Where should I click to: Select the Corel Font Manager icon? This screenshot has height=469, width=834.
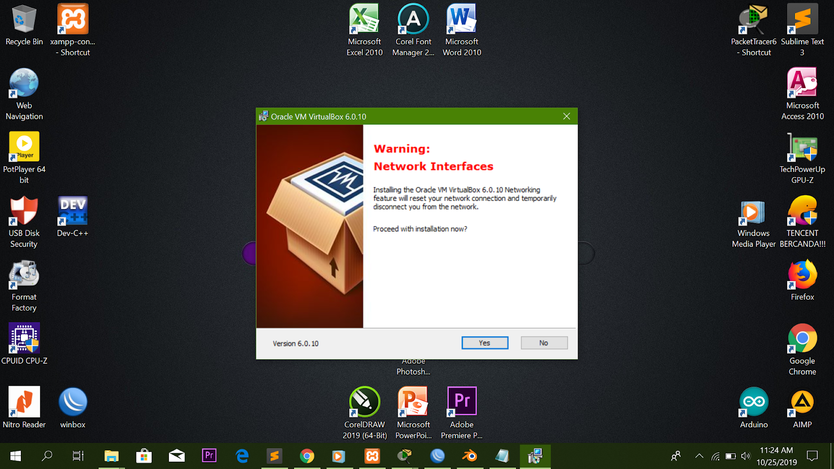[x=413, y=30]
